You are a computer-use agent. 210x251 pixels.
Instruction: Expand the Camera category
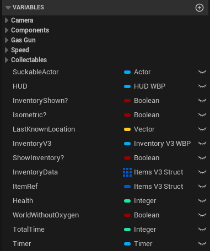point(7,20)
